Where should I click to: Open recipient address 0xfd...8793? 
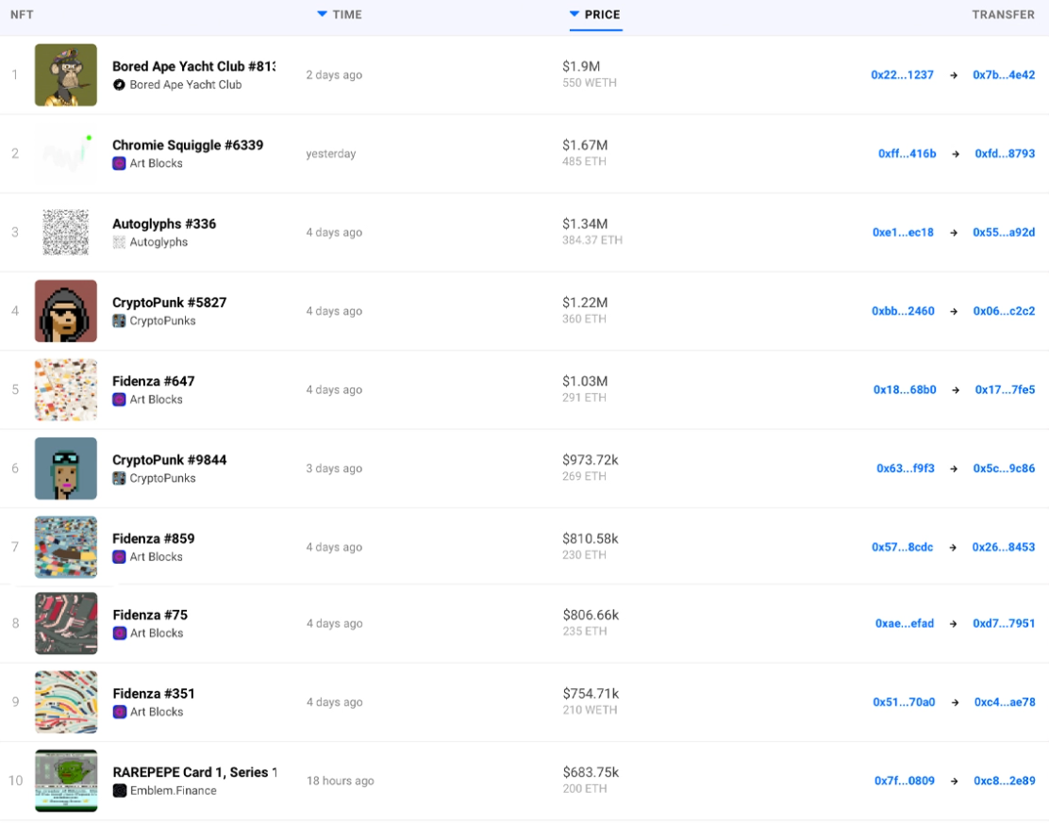(1005, 154)
